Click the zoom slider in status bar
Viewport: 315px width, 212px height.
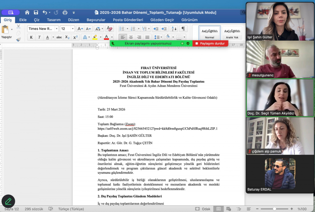(275, 209)
